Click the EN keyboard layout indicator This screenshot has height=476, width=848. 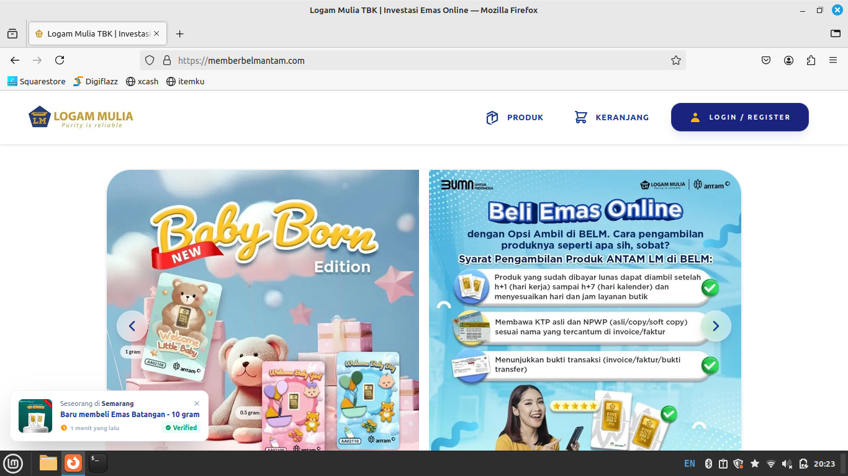point(690,464)
